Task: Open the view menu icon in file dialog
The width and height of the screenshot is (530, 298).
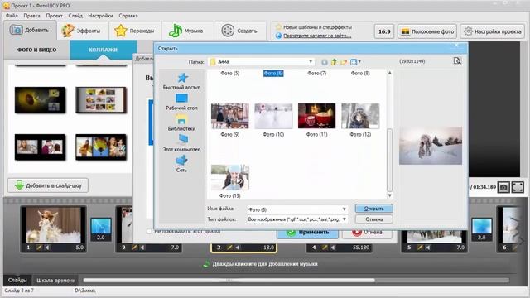Action: (355, 62)
